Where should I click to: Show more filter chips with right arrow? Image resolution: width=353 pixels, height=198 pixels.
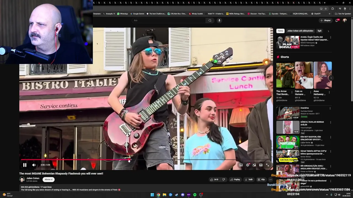[328, 31]
